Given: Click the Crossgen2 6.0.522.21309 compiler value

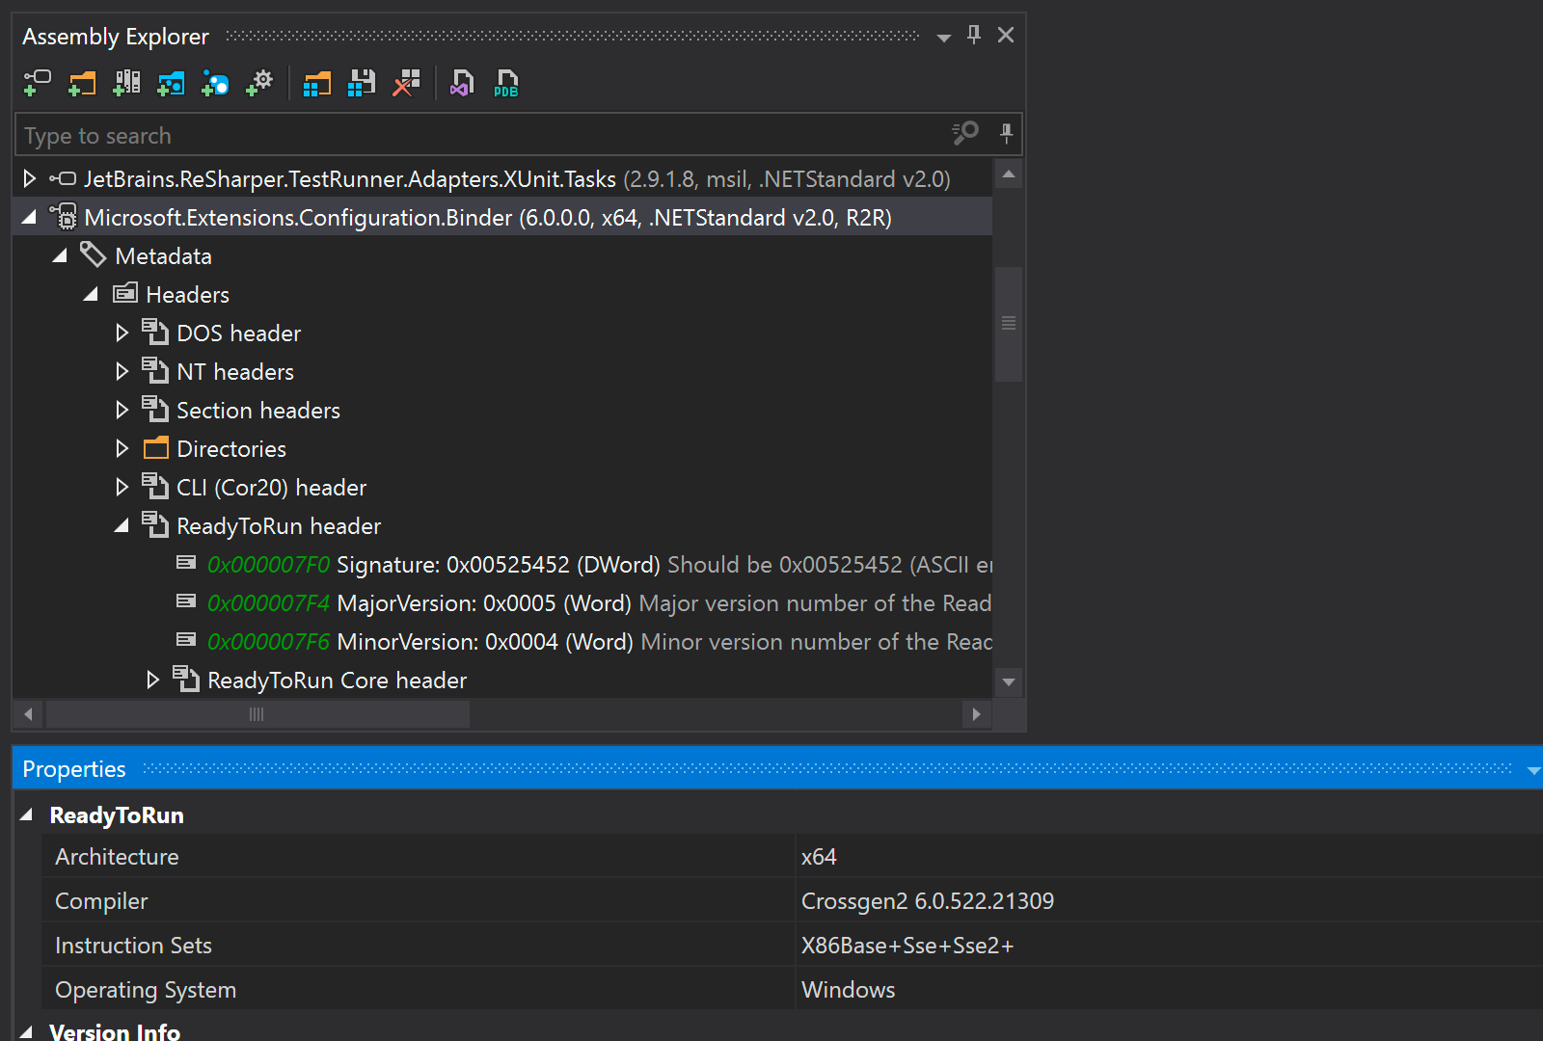Looking at the screenshot, I should click(x=928, y=901).
